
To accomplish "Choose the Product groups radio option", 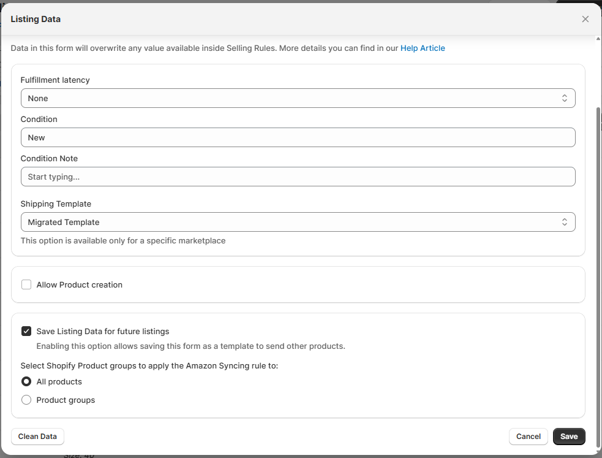I will click(x=26, y=400).
